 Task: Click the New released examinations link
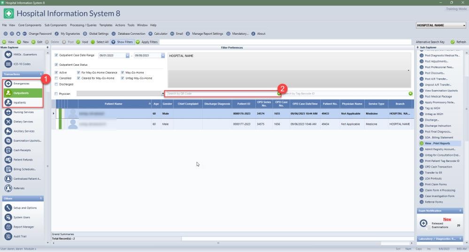click(447, 219)
